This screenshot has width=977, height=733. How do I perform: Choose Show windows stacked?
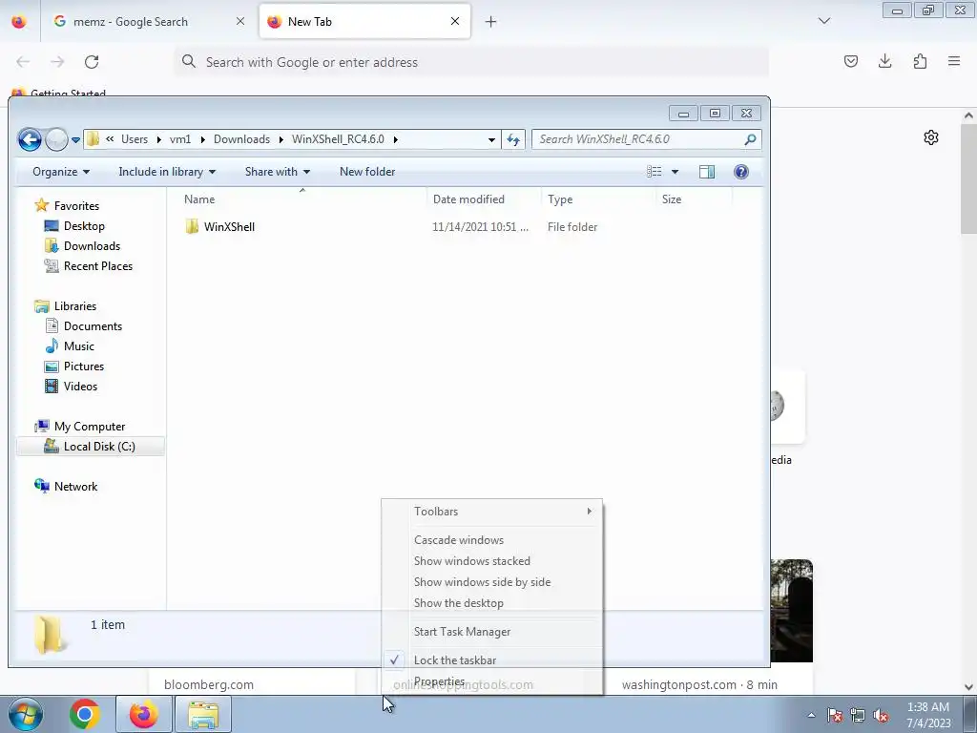click(492, 561)
